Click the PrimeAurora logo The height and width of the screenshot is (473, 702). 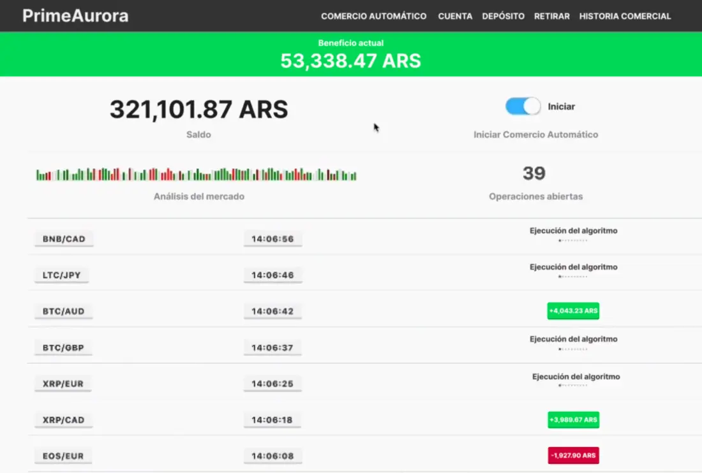click(x=75, y=16)
